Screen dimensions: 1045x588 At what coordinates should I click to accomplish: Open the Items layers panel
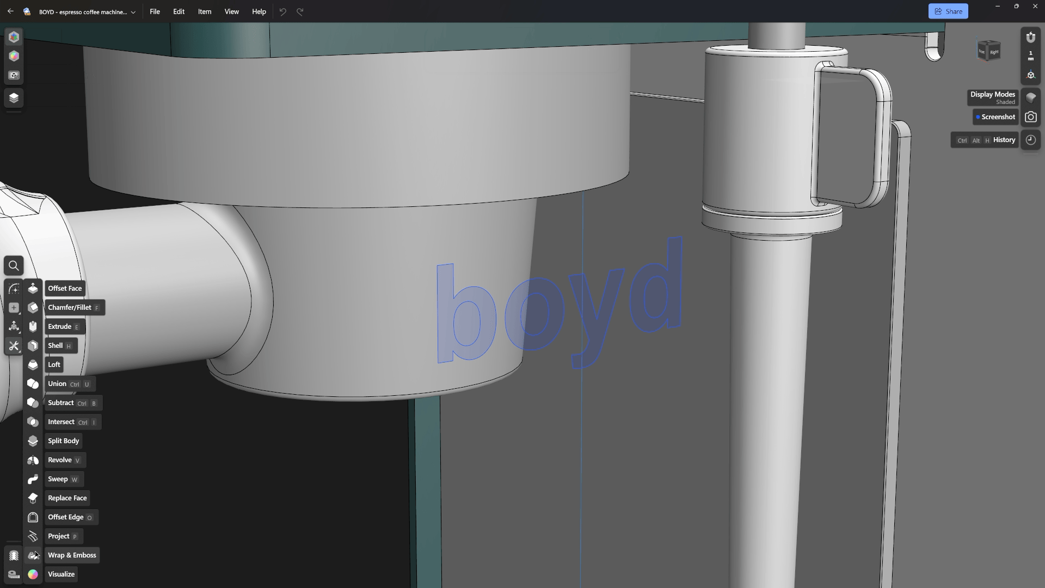pyautogui.click(x=14, y=98)
